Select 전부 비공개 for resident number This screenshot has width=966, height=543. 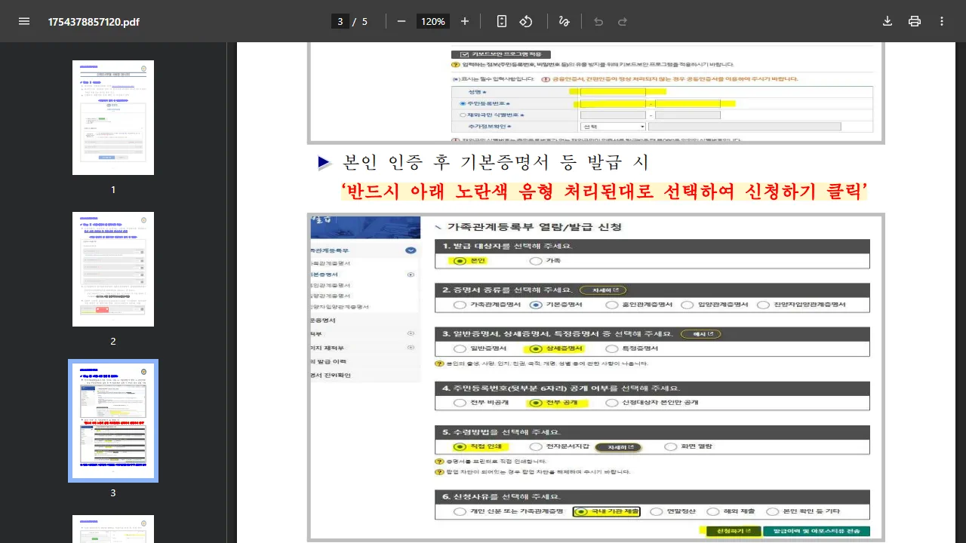click(x=460, y=403)
